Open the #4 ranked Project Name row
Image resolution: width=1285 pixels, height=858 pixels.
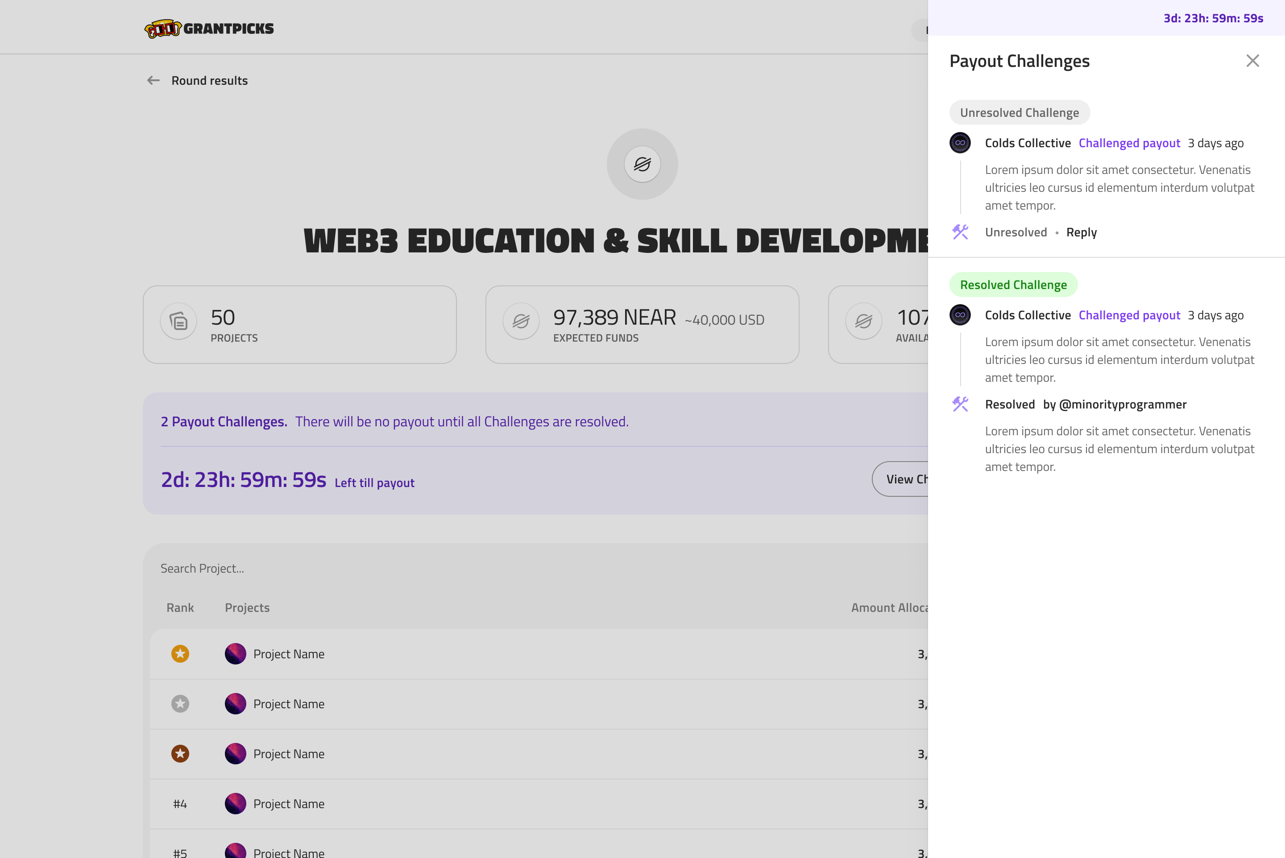289,804
